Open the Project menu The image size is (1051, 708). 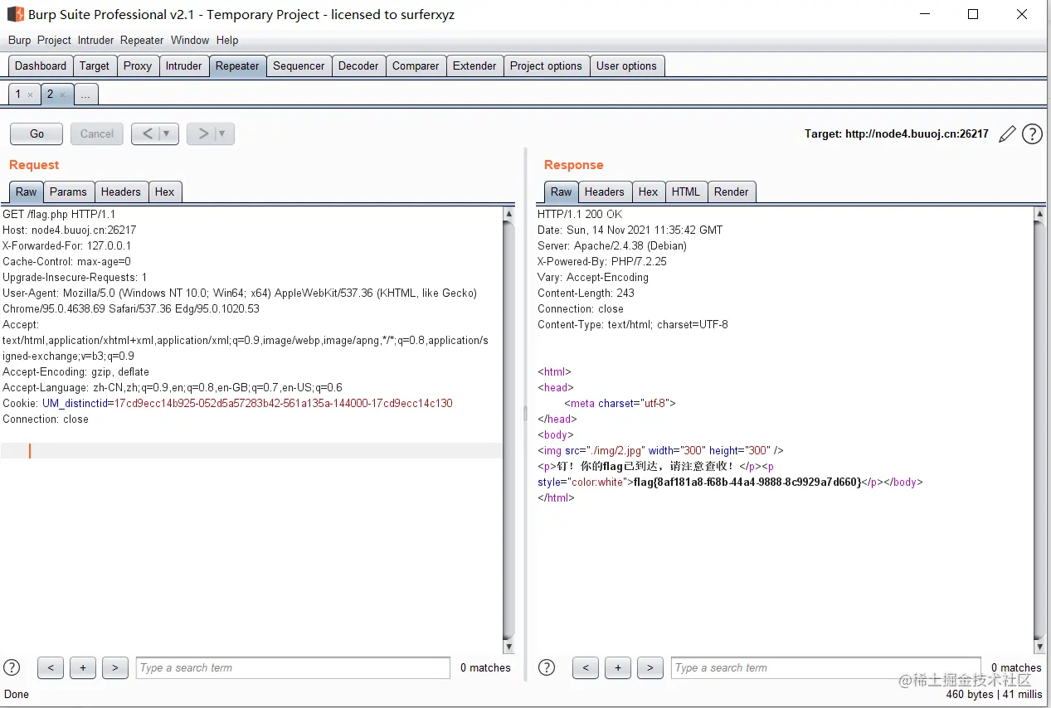(x=55, y=40)
